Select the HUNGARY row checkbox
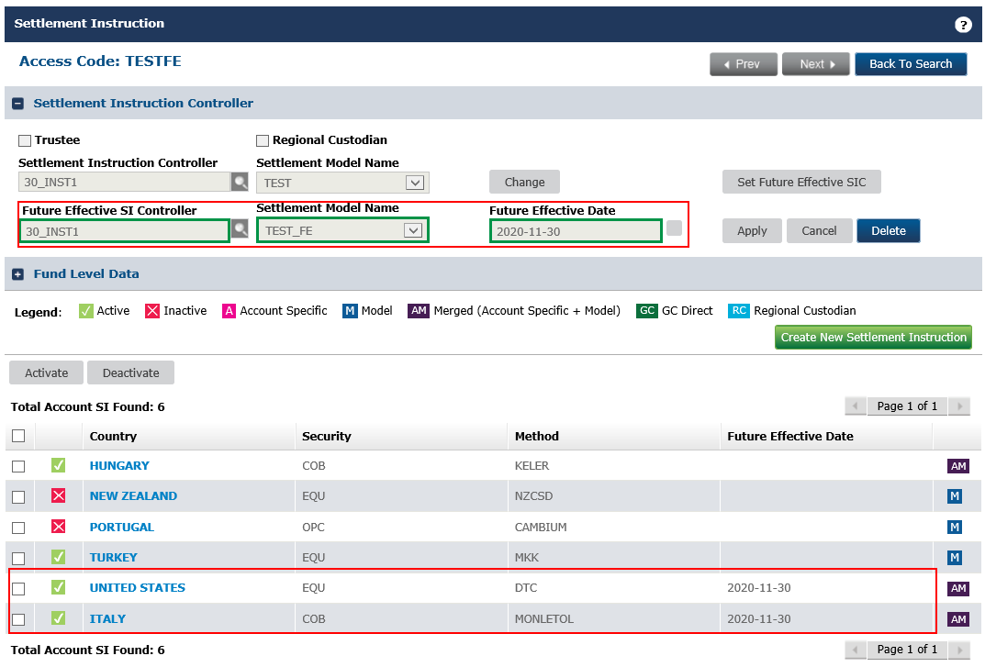The width and height of the screenshot is (985, 667). click(18, 466)
